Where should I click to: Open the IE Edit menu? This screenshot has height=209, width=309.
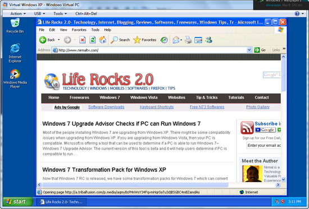(x=52, y=30)
